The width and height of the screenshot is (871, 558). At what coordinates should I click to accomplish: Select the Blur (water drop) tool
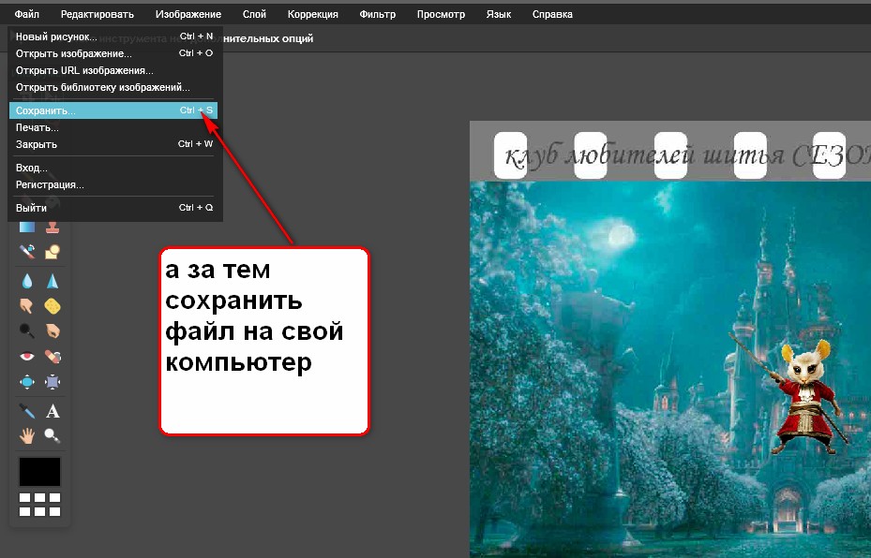point(27,281)
